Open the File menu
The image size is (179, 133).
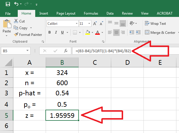(8, 13)
